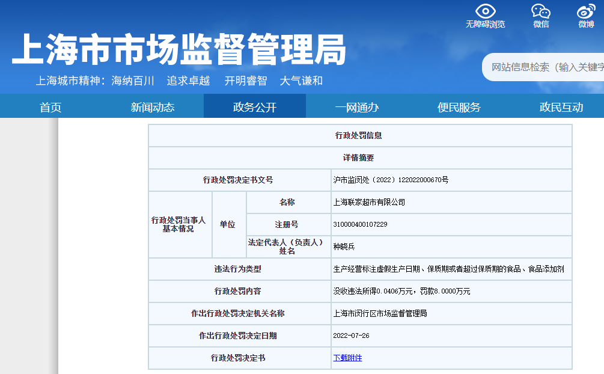Viewport: 604px width, 374px height.
Task: Click the 下载附件 download link
Action: pos(347,358)
